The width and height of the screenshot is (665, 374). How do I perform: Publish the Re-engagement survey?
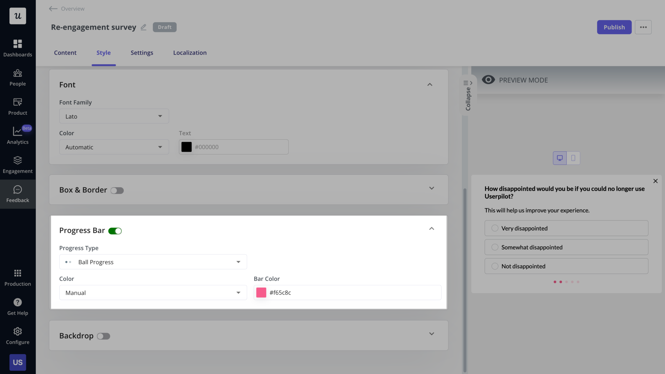pyautogui.click(x=614, y=27)
